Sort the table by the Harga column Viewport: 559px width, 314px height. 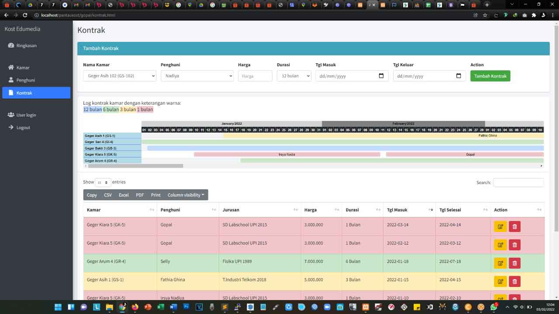(321, 210)
